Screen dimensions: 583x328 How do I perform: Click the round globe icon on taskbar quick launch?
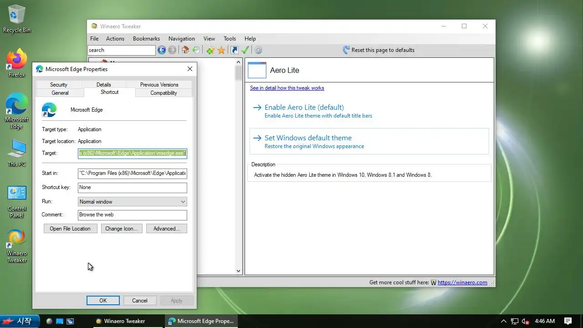click(49, 321)
